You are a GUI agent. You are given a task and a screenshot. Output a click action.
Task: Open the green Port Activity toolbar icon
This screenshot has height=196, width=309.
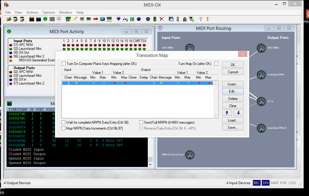(45, 19)
